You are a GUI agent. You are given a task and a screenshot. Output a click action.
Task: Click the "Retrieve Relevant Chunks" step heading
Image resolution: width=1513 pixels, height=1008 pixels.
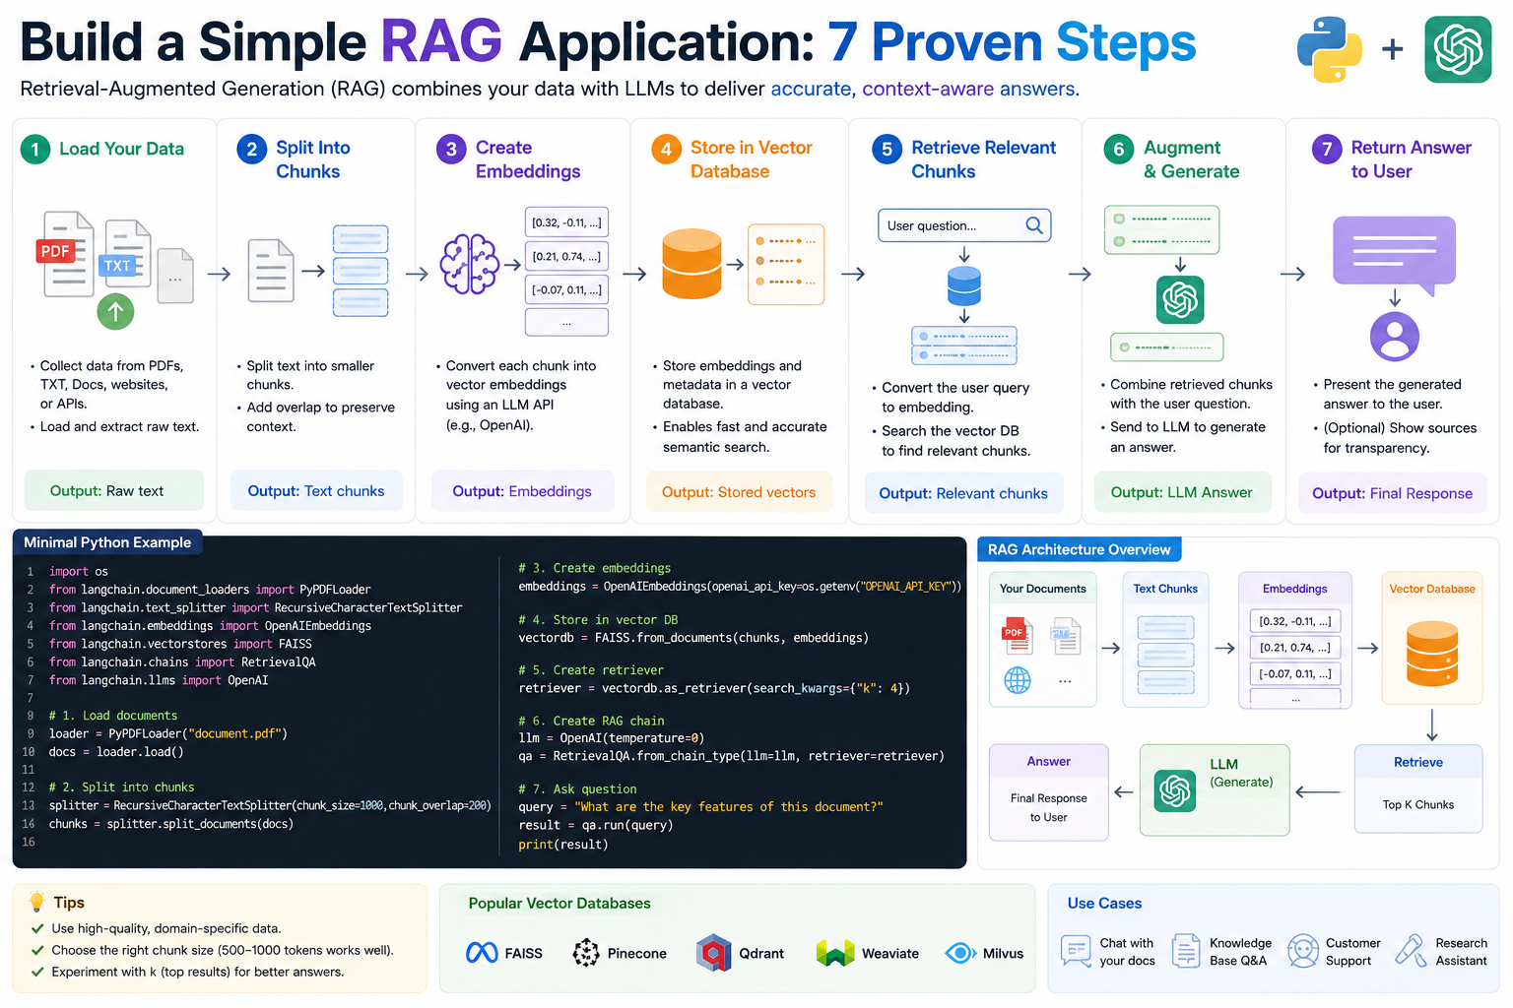[x=983, y=158]
